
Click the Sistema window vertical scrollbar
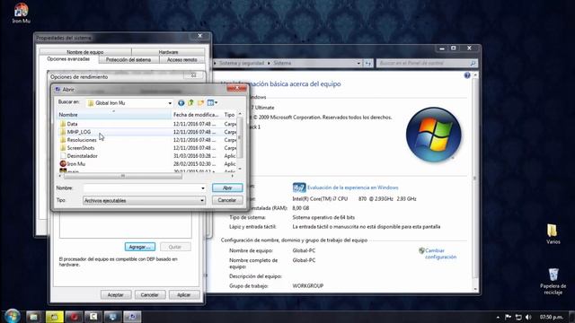pos(475,179)
